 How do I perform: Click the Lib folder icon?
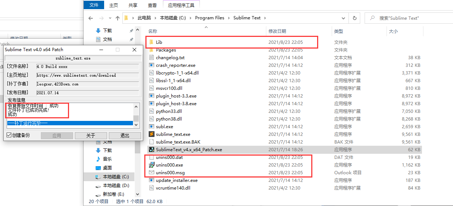point(152,42)
